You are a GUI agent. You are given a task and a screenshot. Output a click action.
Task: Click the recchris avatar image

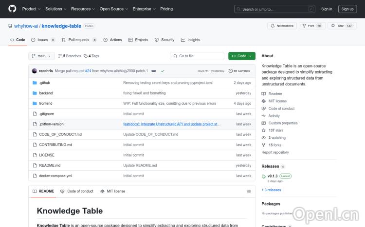click(x=35, y=71)
